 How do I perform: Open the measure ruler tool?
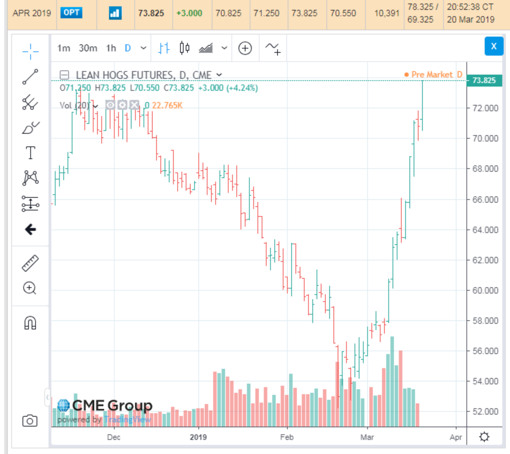(30, 263)
